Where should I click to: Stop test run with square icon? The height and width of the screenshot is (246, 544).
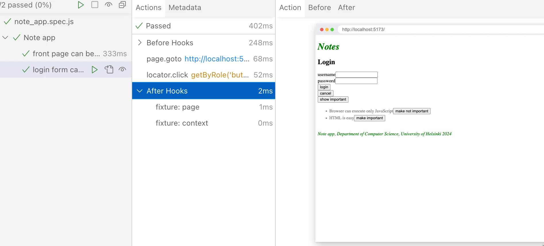tap(95, 5)
